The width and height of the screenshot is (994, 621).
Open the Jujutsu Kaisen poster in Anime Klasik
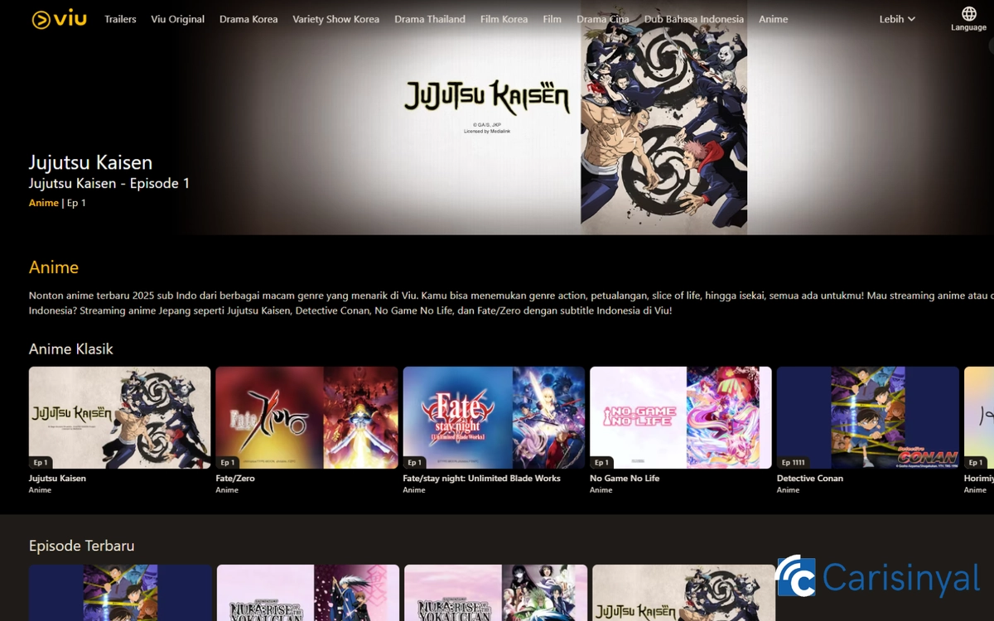click(x=119, y=417)
